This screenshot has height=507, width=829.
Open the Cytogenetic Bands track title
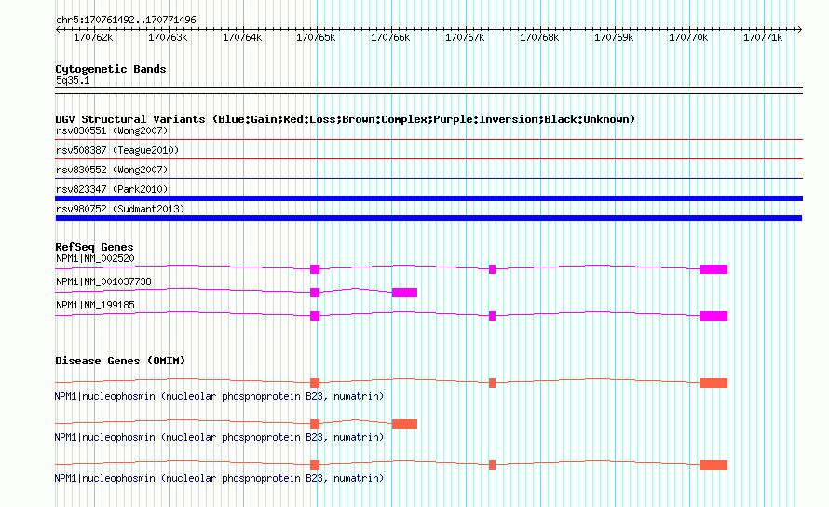[111, 69]
